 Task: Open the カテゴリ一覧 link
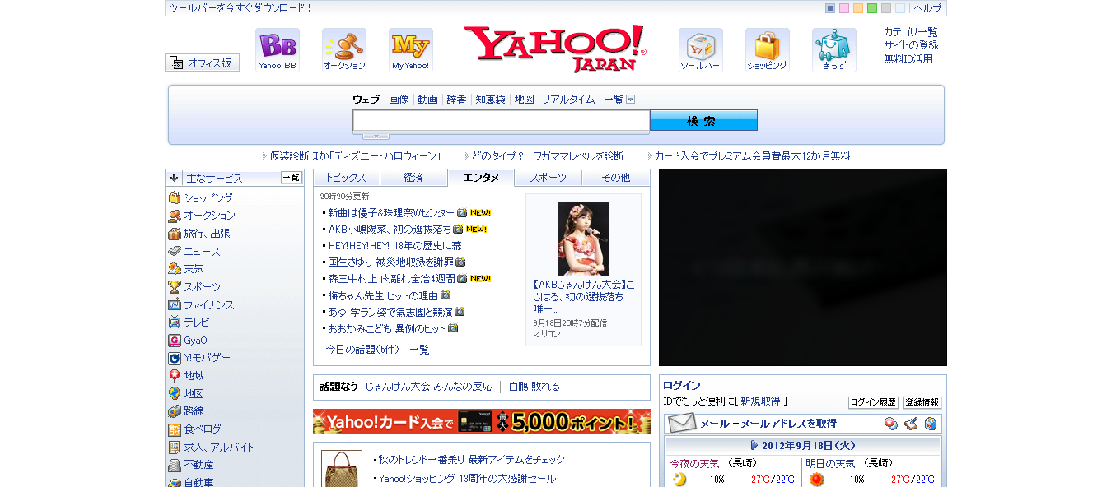click(x=911, y=32)
